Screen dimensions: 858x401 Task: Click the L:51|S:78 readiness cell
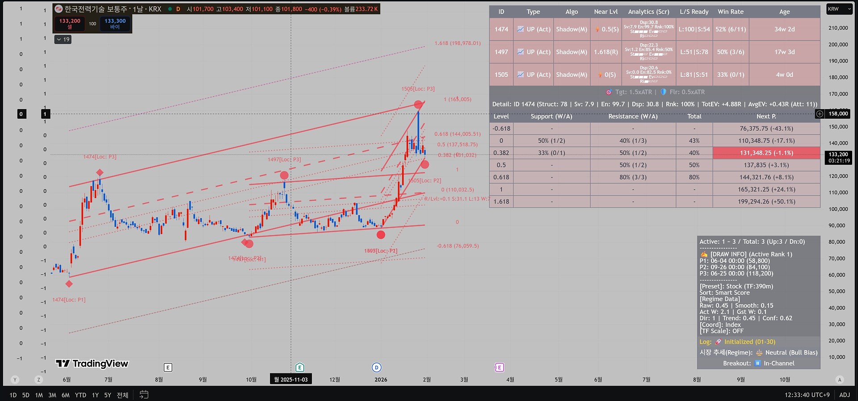[x=694, y=52]
